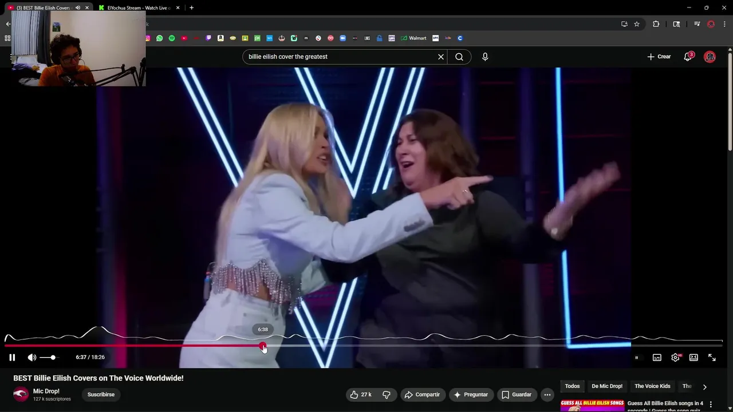Pause the video playback
The image size is (733, 412).
coord(12,357)
